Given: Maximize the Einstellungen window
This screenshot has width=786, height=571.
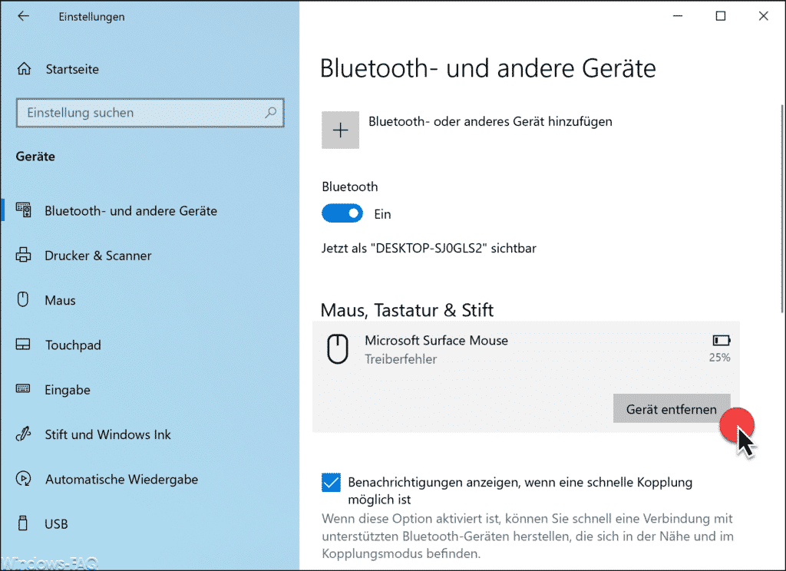Looking at the screenshot, I should coord(720,16).
